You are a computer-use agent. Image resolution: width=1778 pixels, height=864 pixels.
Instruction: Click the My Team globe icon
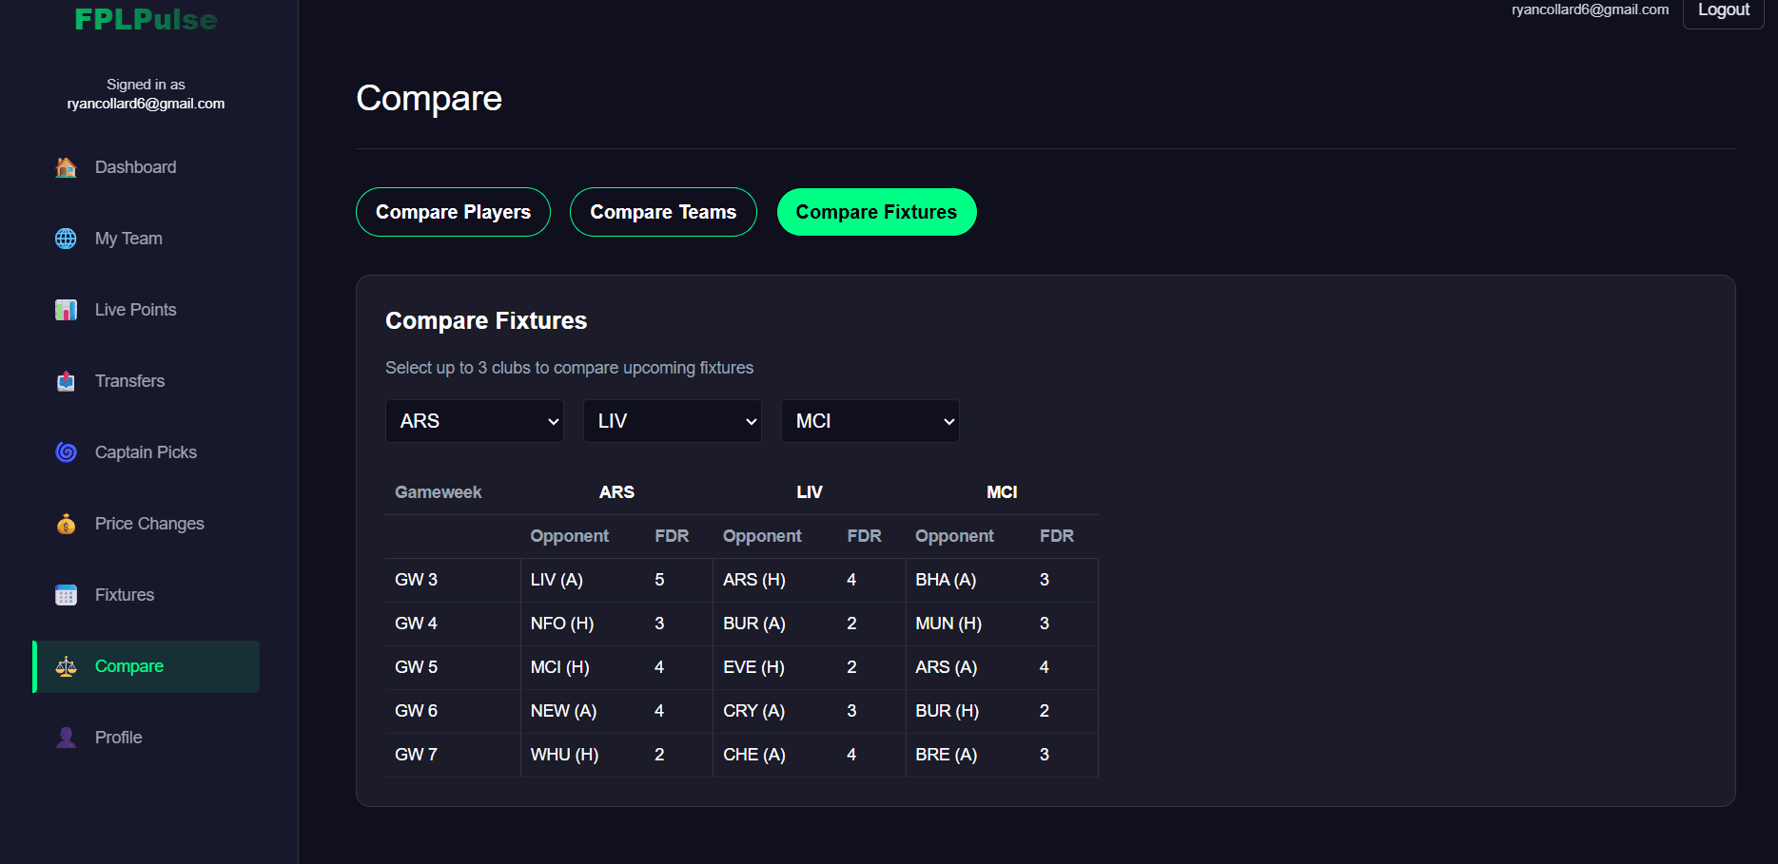click(x=66, y=239)
